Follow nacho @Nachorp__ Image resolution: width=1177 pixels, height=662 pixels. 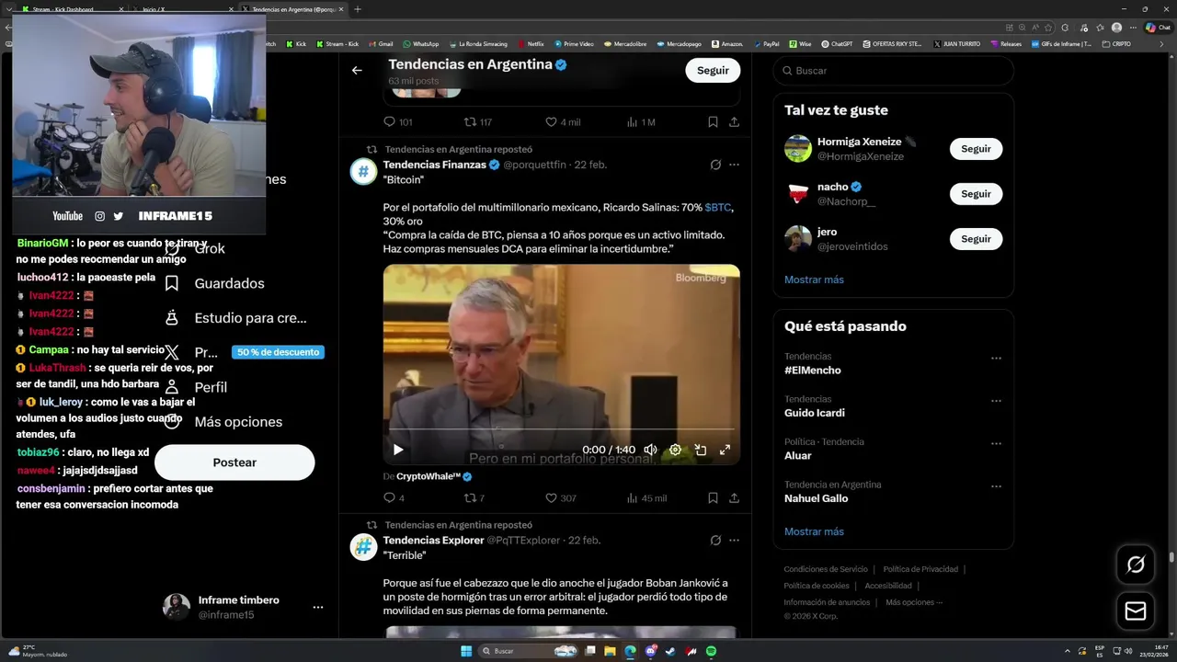[x=976, y=194]
